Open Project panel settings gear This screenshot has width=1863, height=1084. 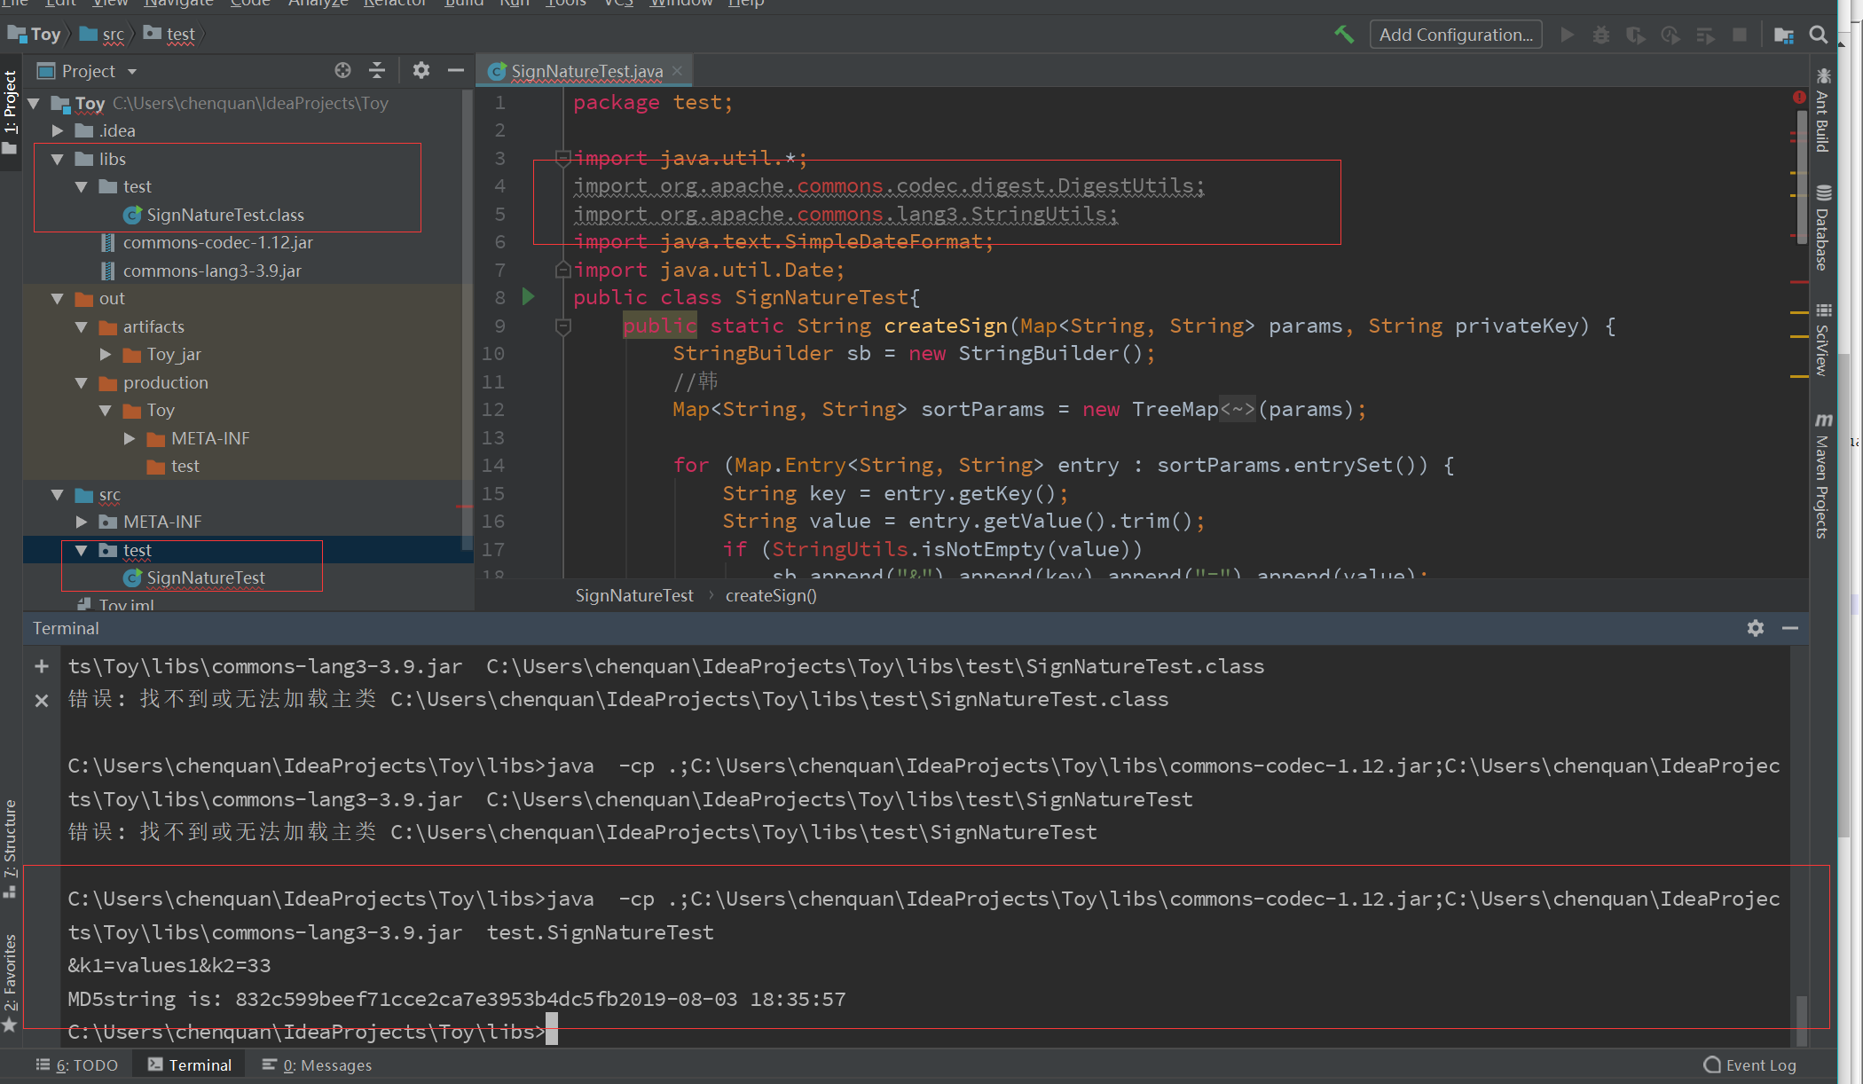(x=421, y=70)
